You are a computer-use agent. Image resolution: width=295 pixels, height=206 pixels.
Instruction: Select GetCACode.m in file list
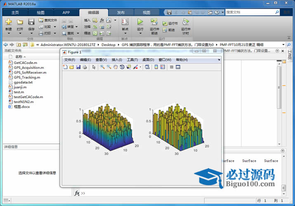(x=26, y=63)
